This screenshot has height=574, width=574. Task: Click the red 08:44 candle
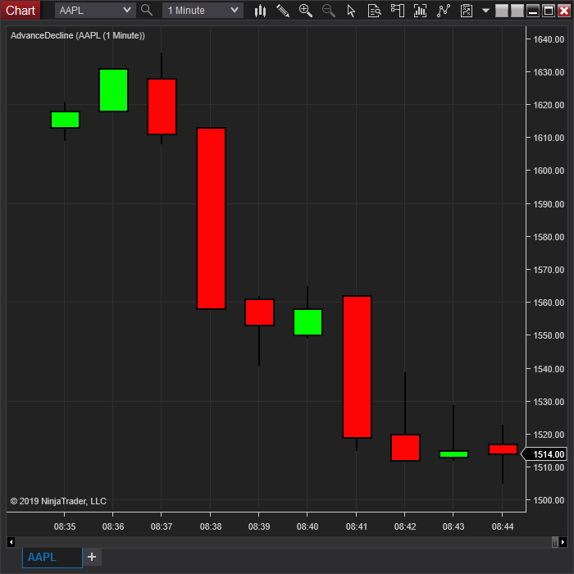tap(503, 449)
